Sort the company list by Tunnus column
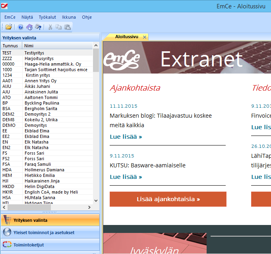271x254 pixels. click(12, 46)
